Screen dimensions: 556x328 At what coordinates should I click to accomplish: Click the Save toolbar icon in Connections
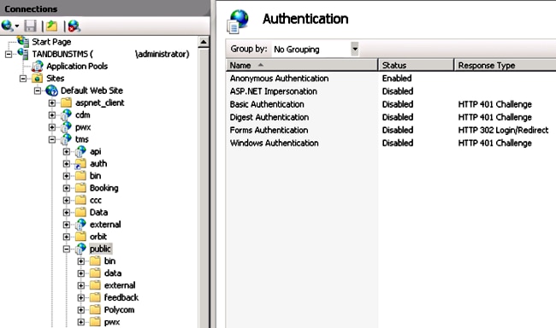(31, 26)
